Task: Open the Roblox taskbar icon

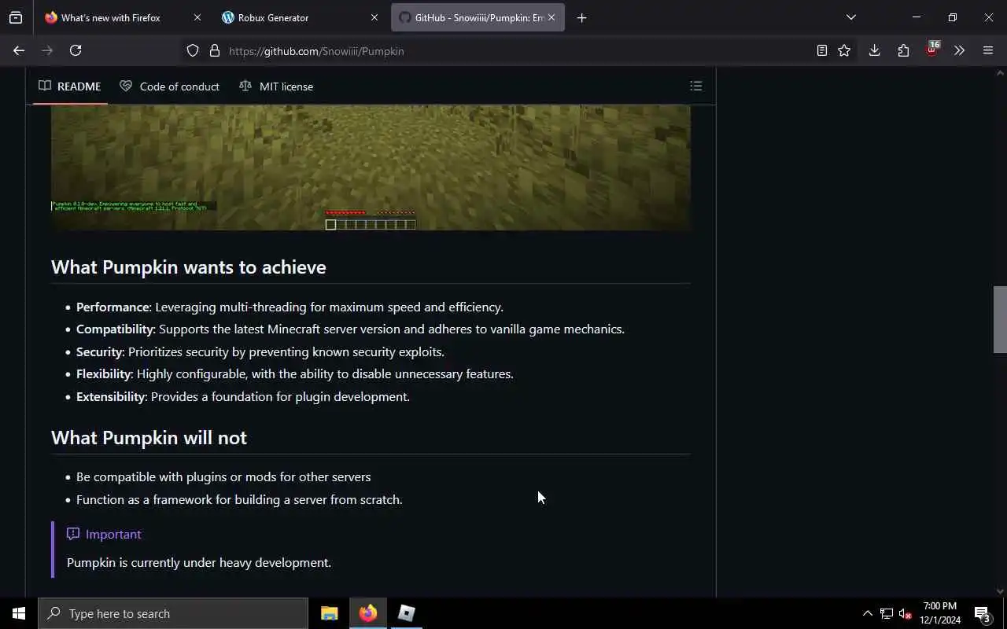Action: [406, 613]
